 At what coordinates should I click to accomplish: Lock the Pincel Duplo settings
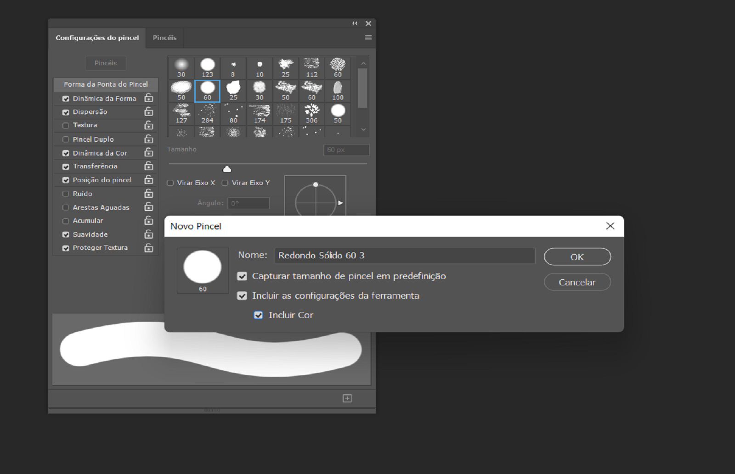(x=148, y=139)
